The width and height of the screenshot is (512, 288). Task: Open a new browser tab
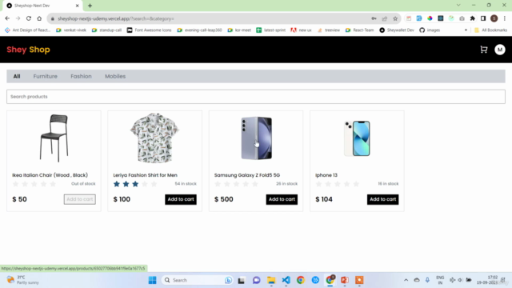coord(90,6)
